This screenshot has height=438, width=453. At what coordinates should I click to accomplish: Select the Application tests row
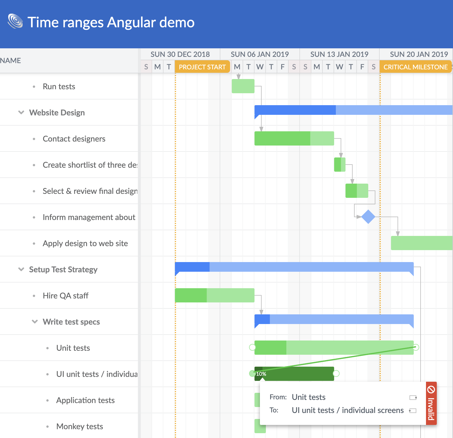point(69,400)
